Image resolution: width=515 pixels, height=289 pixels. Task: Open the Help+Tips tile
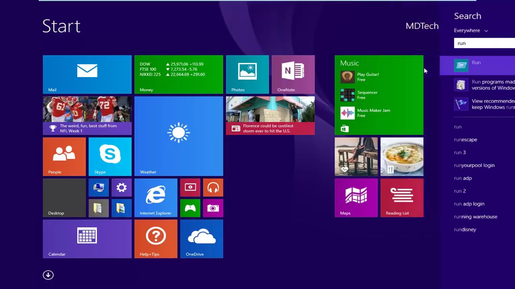tap(156, 239)
